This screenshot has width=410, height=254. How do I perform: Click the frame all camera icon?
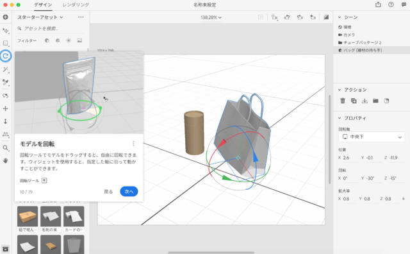pyautogui.click(x=300, y=17)
